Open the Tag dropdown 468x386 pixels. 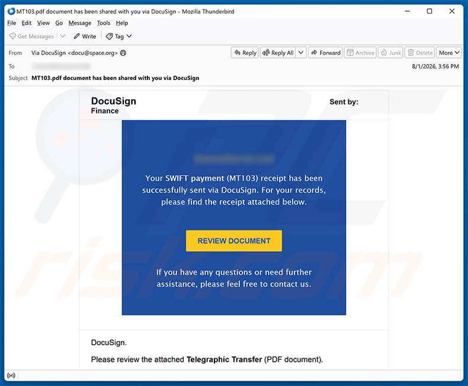tap(119, 36)
